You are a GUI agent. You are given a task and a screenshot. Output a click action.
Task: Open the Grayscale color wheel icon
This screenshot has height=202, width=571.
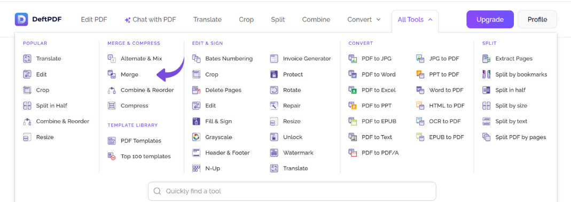197,137
